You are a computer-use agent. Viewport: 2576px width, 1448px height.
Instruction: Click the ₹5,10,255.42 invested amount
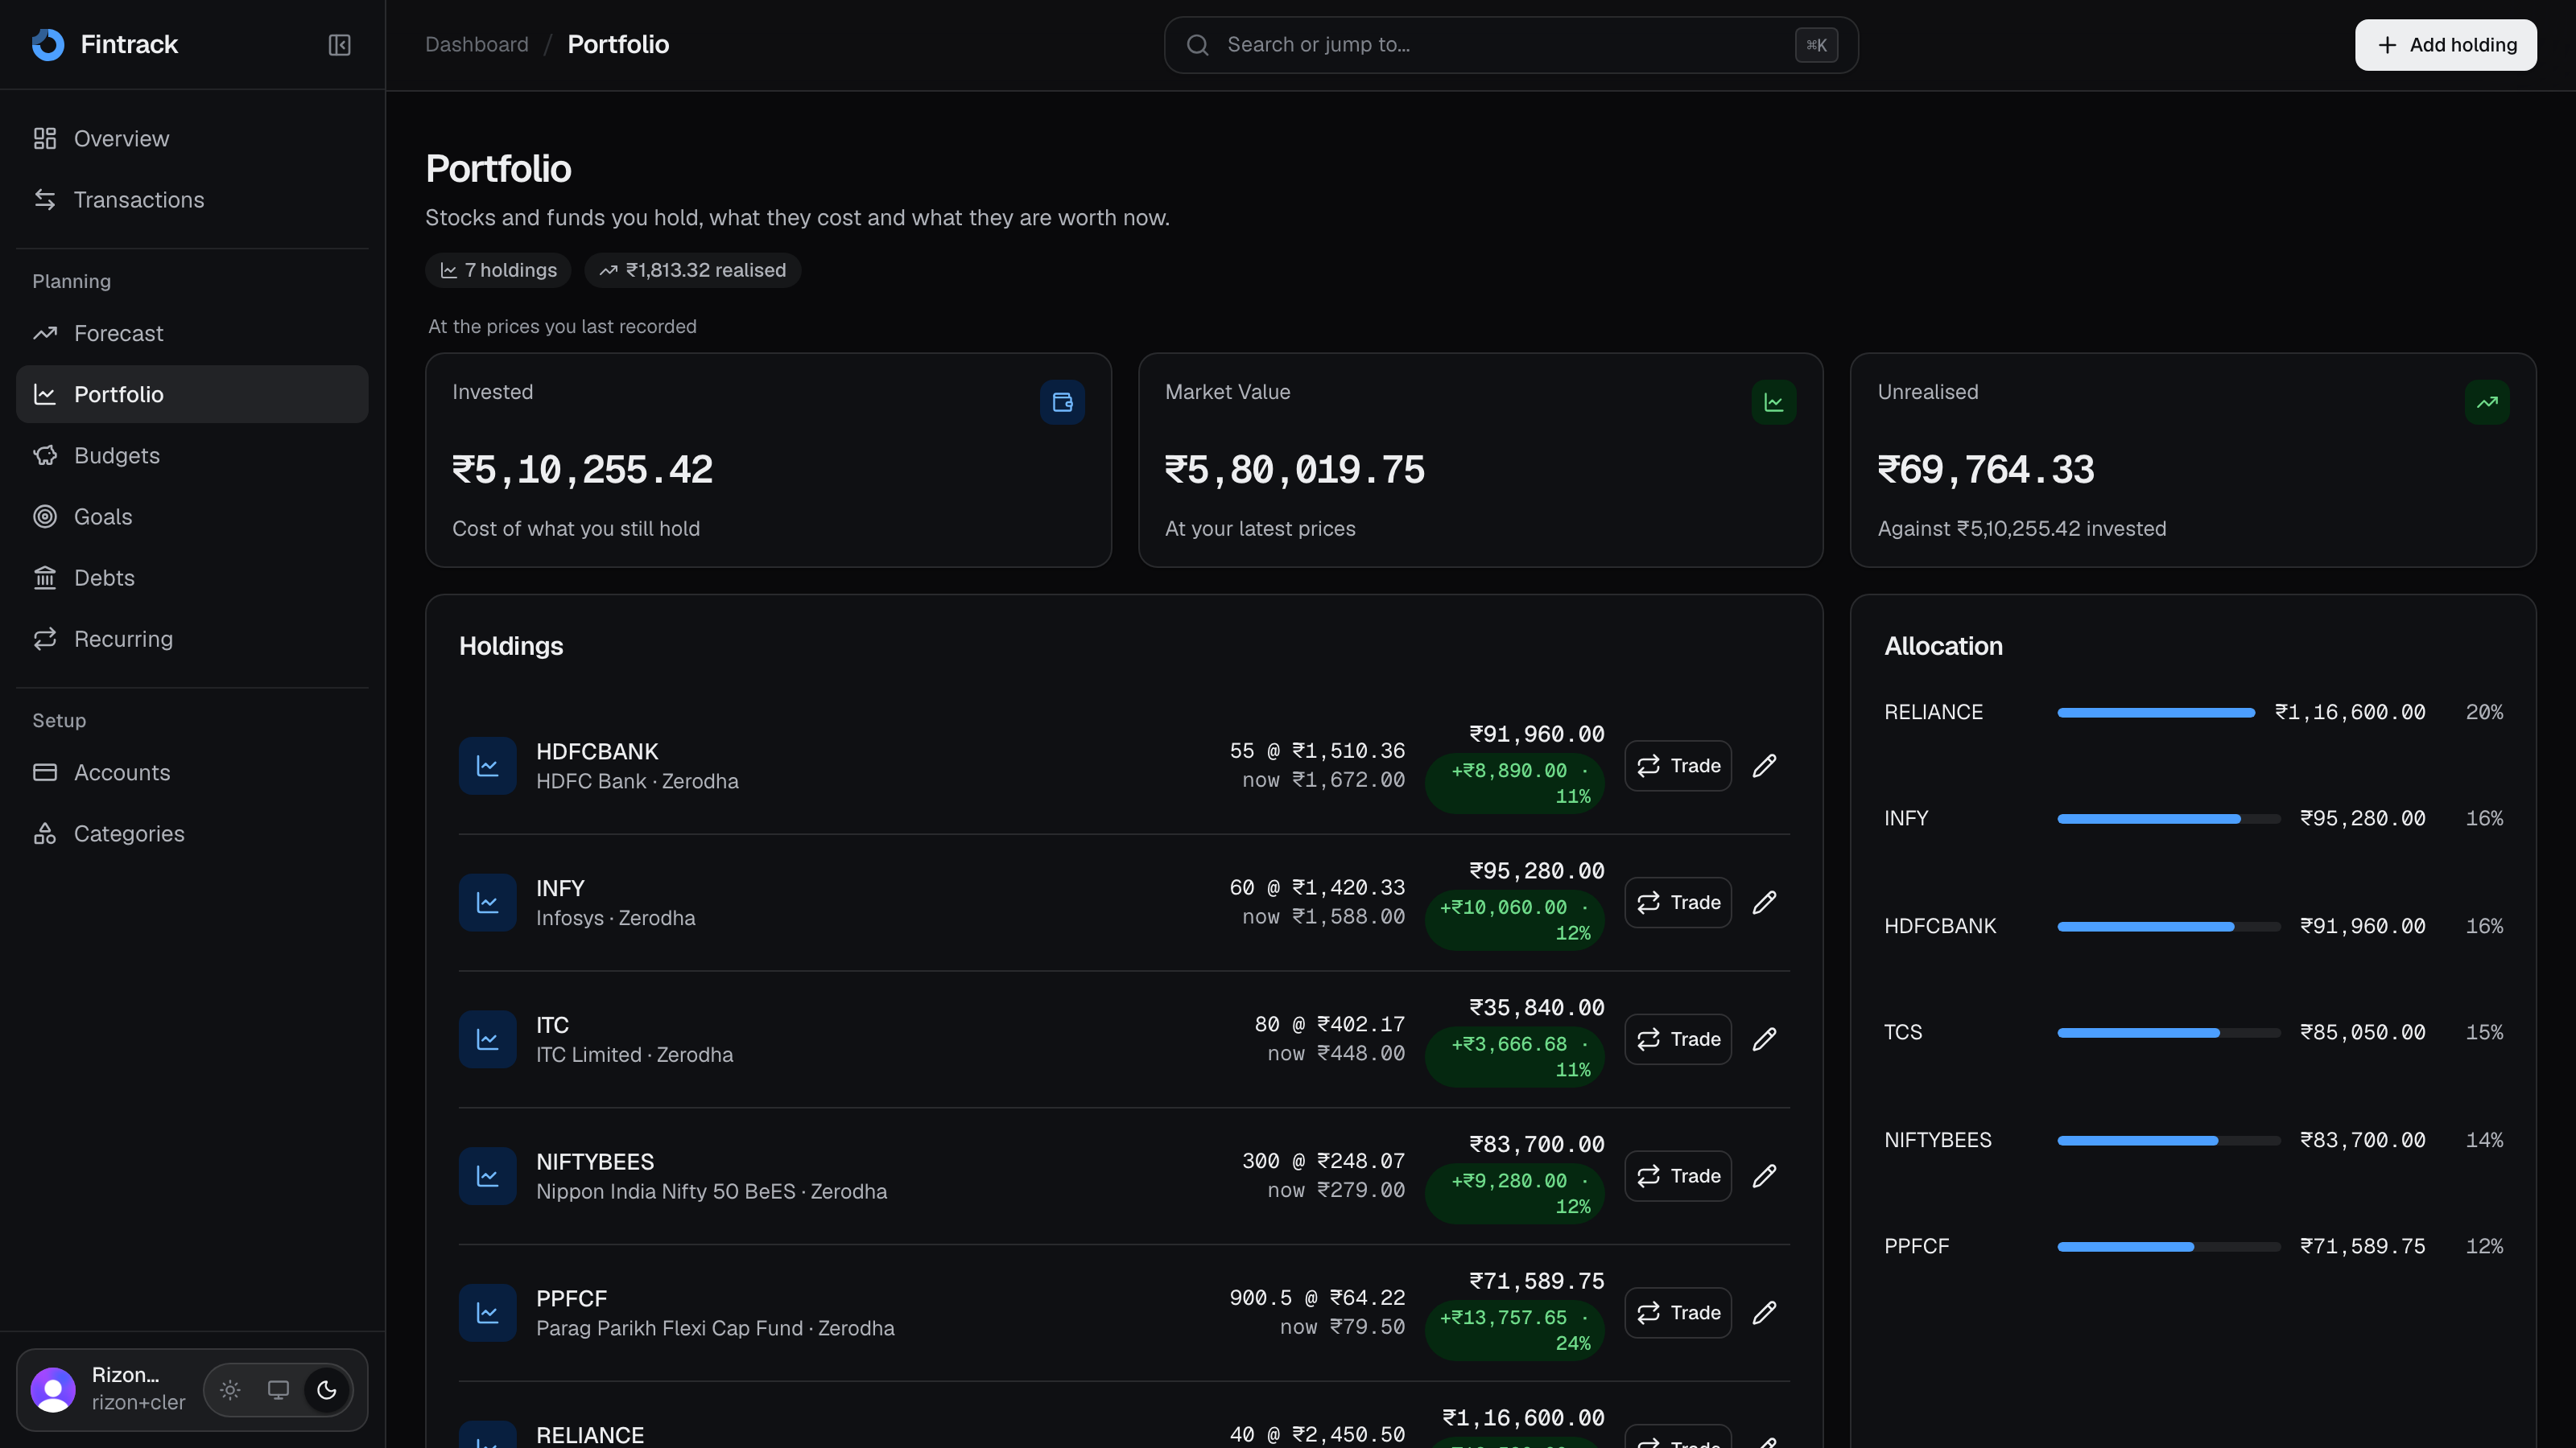(x=583, y=470)
